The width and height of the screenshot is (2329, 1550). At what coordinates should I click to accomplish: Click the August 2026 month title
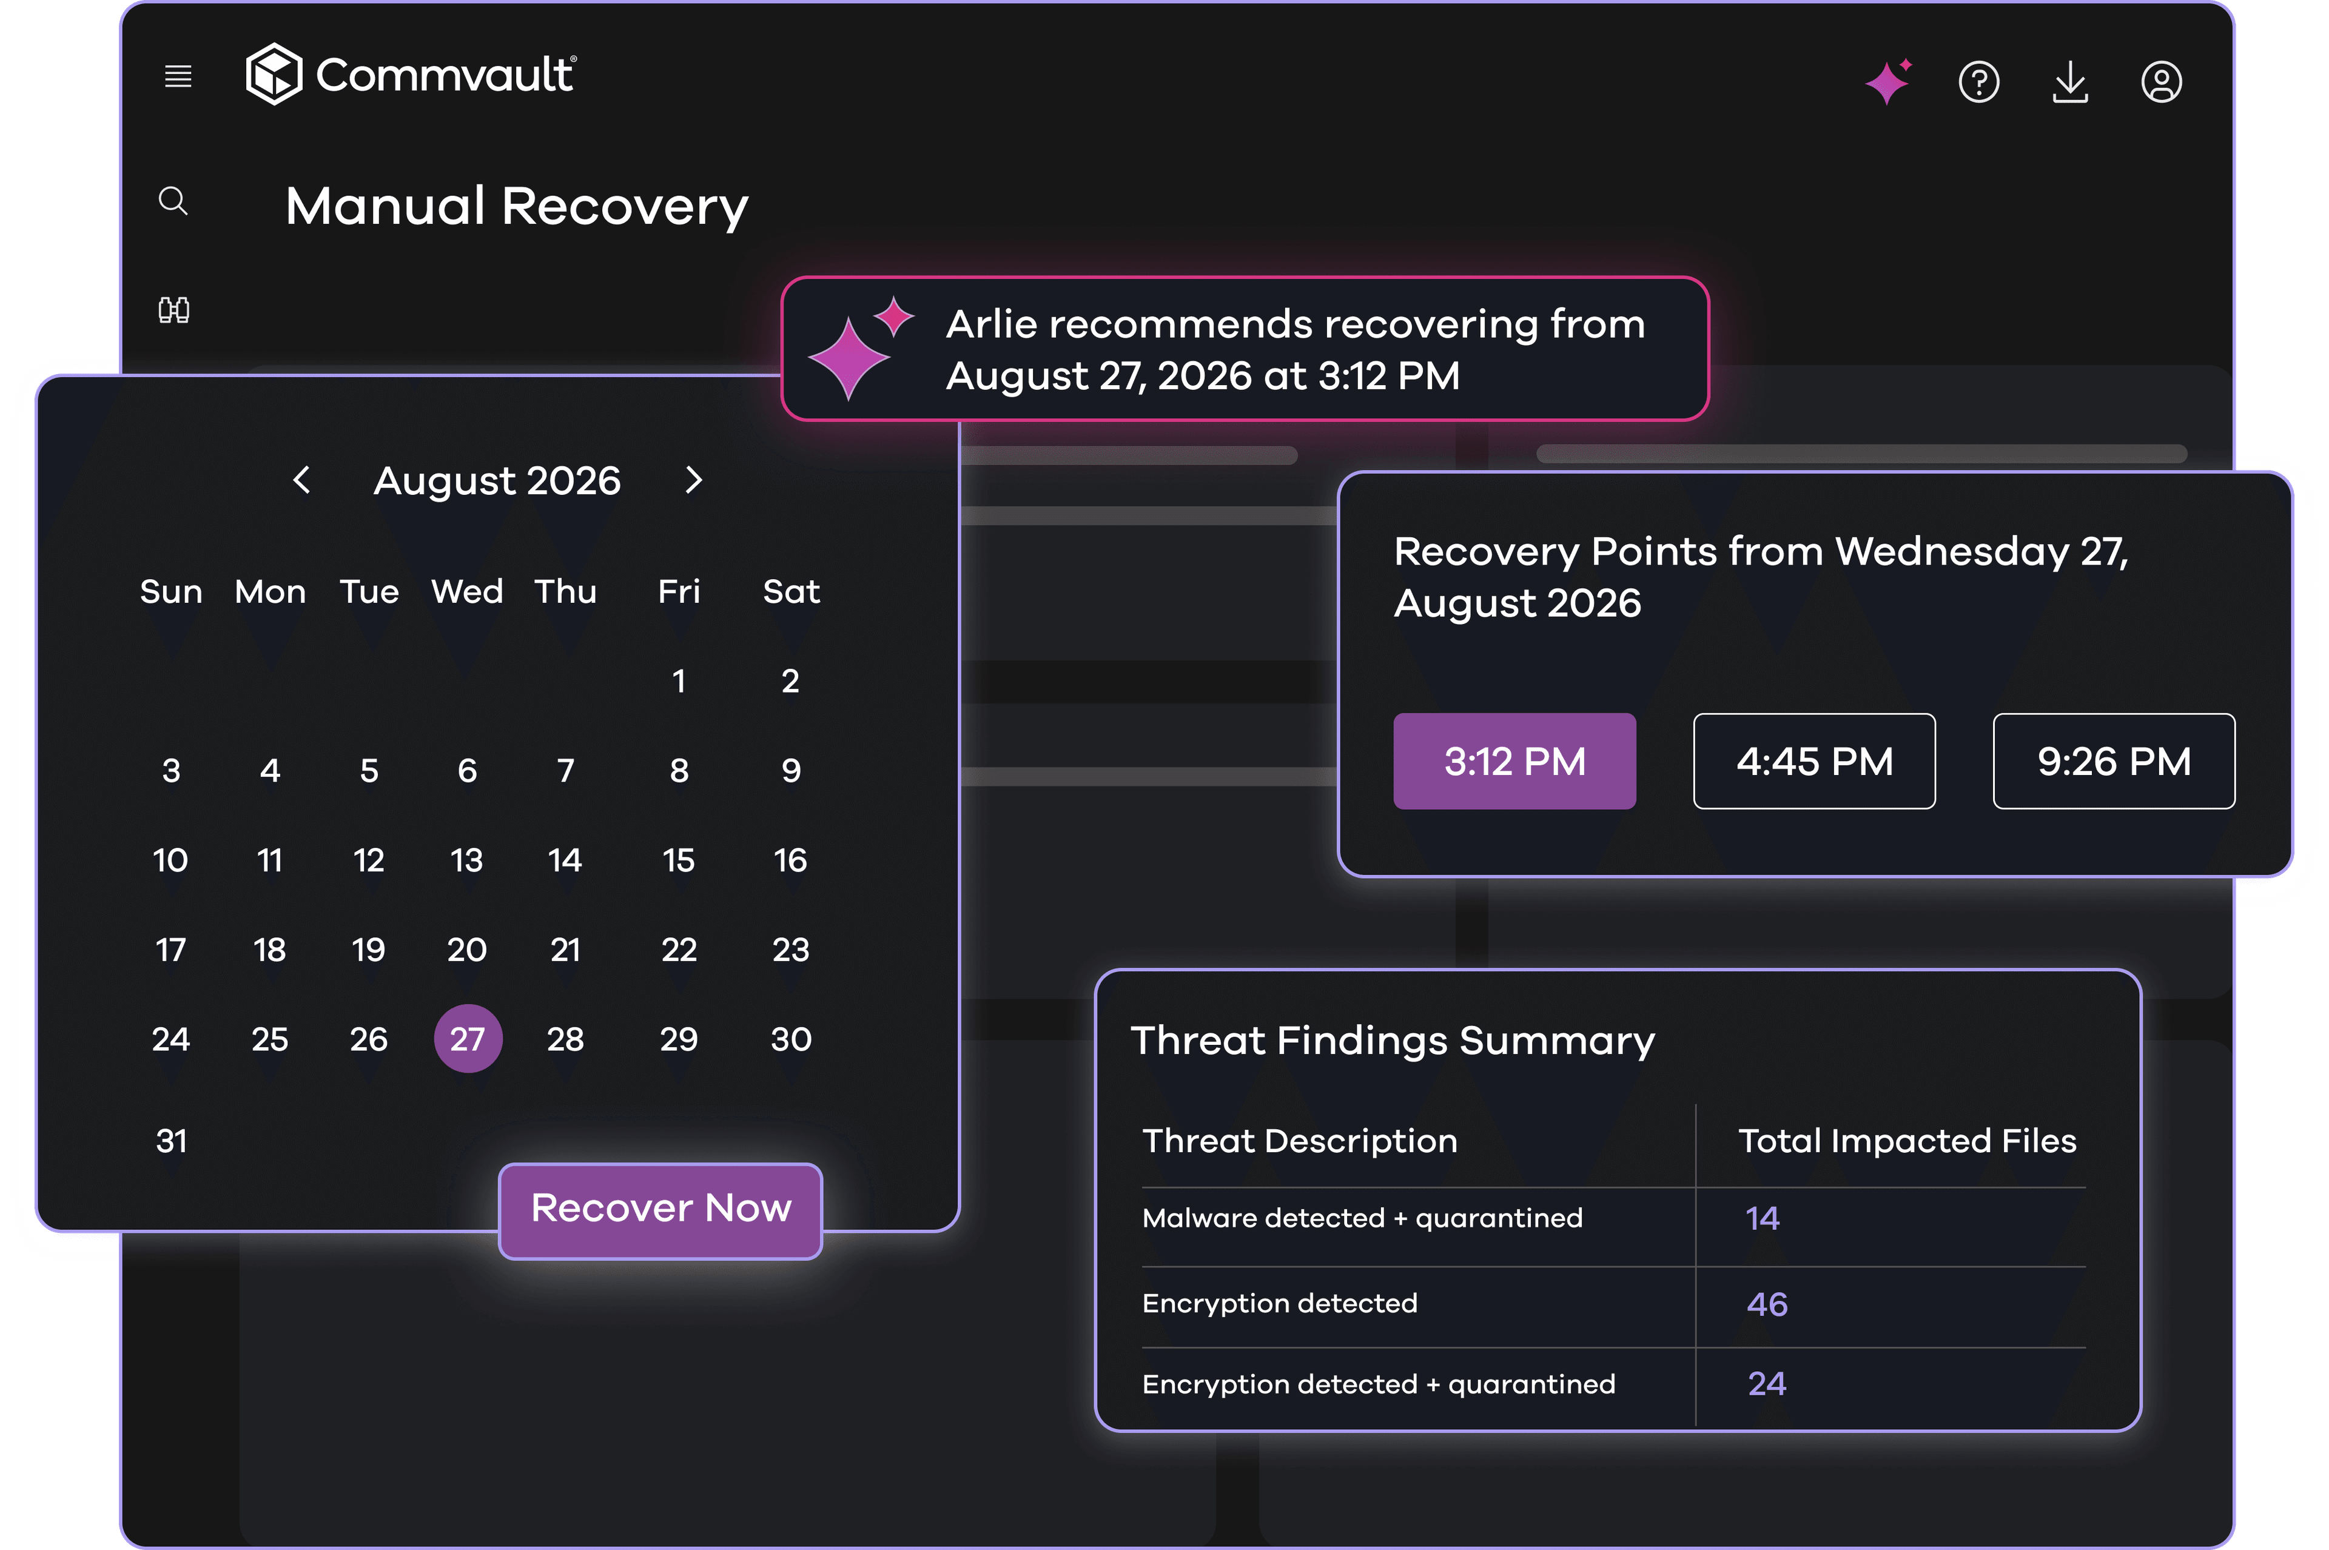497,481
